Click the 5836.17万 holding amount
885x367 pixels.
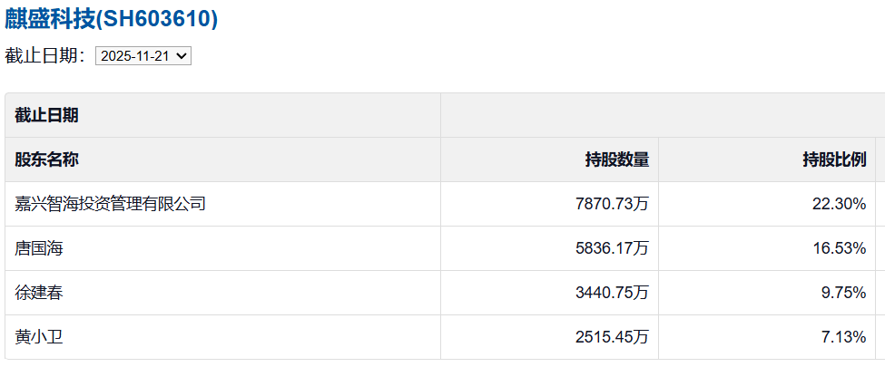(x=612, y=248)
